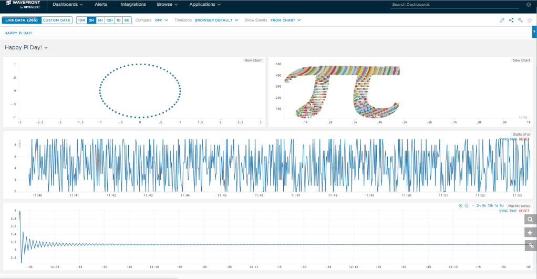The height and width of the screenshot is (279, 537).
Task: Click the Digits of pi chart title
Action: point(521,134)
